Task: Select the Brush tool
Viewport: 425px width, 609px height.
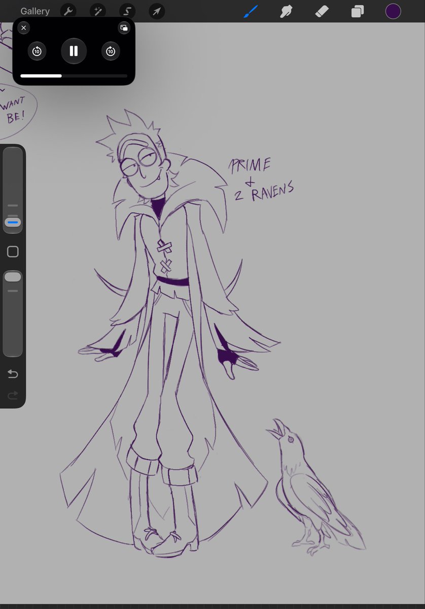Action: [251, 11]
